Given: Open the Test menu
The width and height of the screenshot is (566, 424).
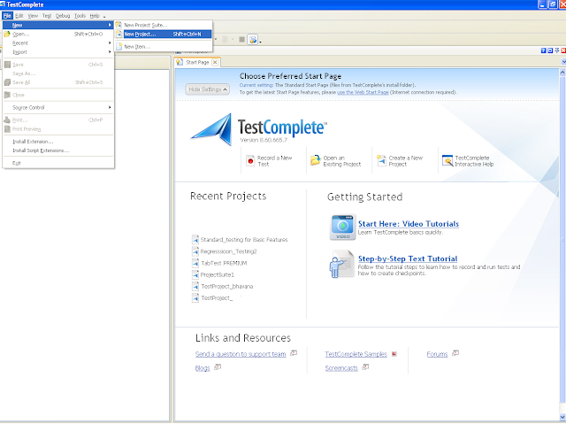Looking at the screenshot, I should coord(47,16).
